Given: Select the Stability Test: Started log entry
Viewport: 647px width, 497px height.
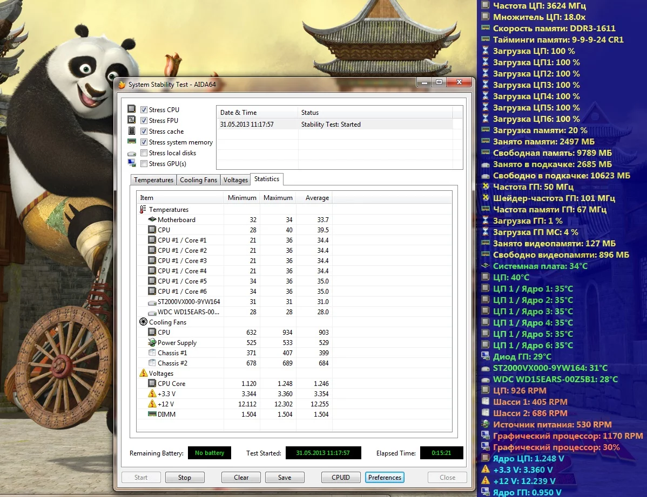Looking at the screenshot, I should point(335,125).
